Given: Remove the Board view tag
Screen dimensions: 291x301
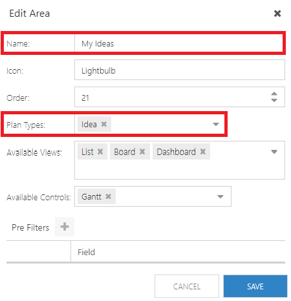Looking at the screenshot, I should tap(142, 152).
